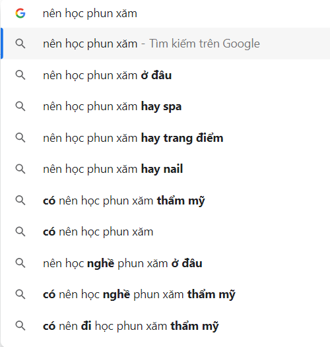
Task: Click magnifier icon beside 'có nên đi học' suggestion
Action: (20, 326)
